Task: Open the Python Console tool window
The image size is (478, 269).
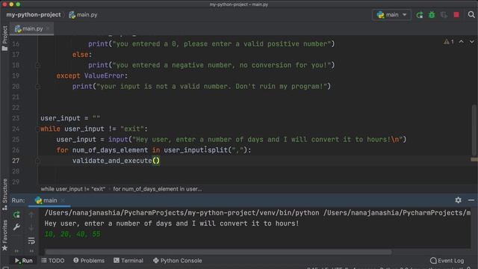Action: click(x=178, y=261)
